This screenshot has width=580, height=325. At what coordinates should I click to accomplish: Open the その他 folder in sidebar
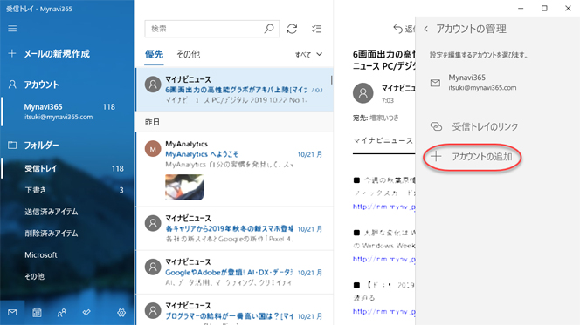(66, 276)
